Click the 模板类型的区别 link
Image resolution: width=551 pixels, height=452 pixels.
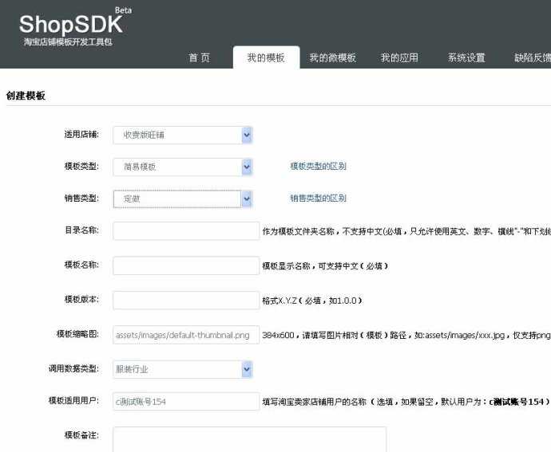(x=318, y=167)
